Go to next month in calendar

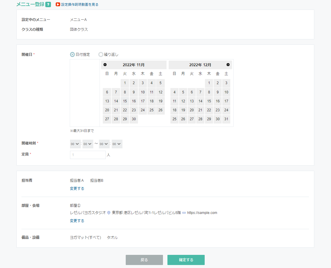coord(228,65)
